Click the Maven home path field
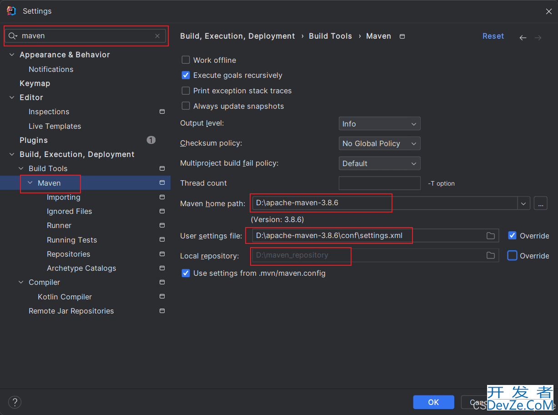Screen dimensions: 558x415 [x=384, y=203]
